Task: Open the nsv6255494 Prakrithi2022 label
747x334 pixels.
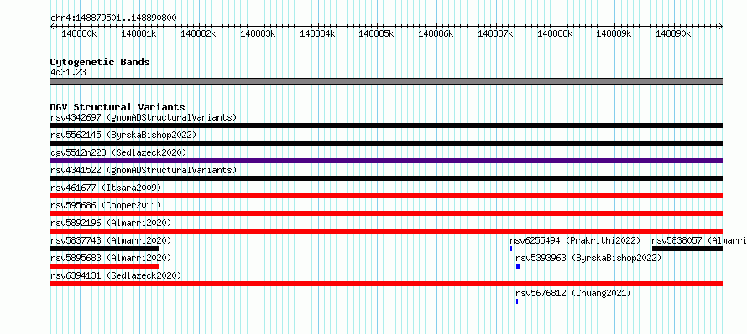Action: 575,240
